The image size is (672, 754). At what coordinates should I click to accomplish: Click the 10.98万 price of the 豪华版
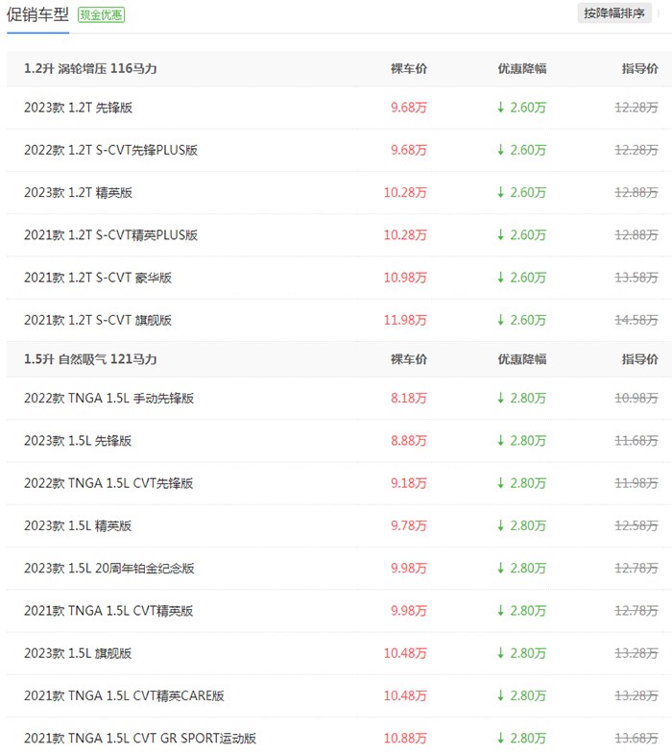pyautogui.click(x=405, y=278)
